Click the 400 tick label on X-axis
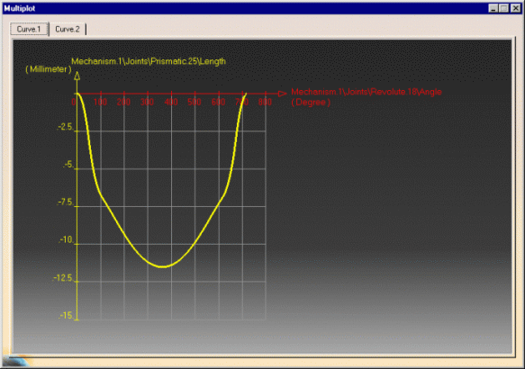525x369 pixels. point(171,102)
